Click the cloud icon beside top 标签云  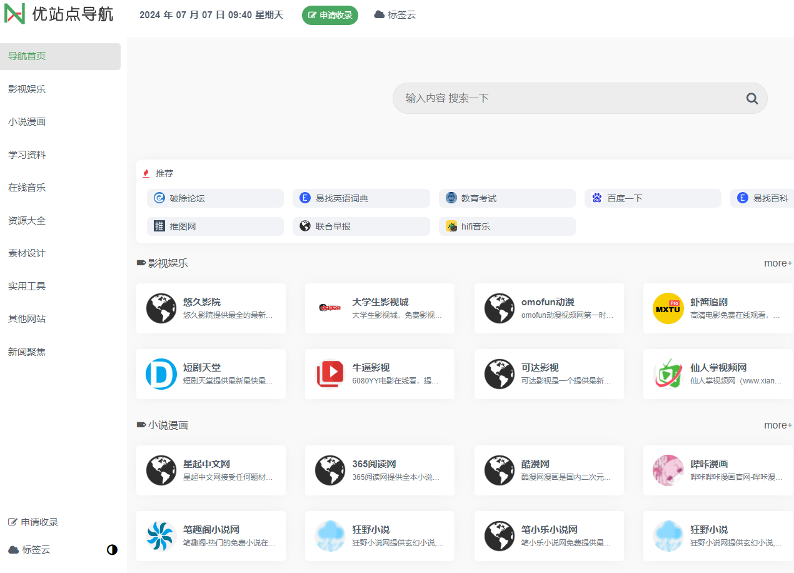[379, 14]
